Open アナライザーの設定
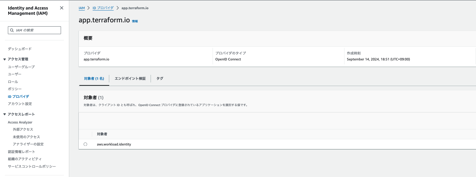The image size is (476, 177). [28, 144]
